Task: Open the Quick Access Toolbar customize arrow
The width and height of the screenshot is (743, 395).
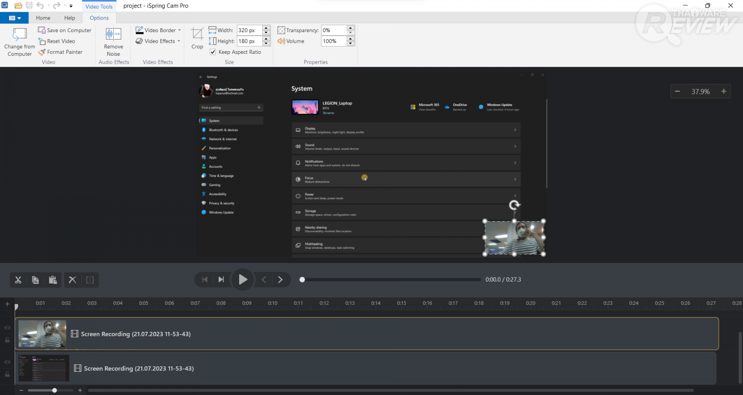Action: (x=71, y=6)
